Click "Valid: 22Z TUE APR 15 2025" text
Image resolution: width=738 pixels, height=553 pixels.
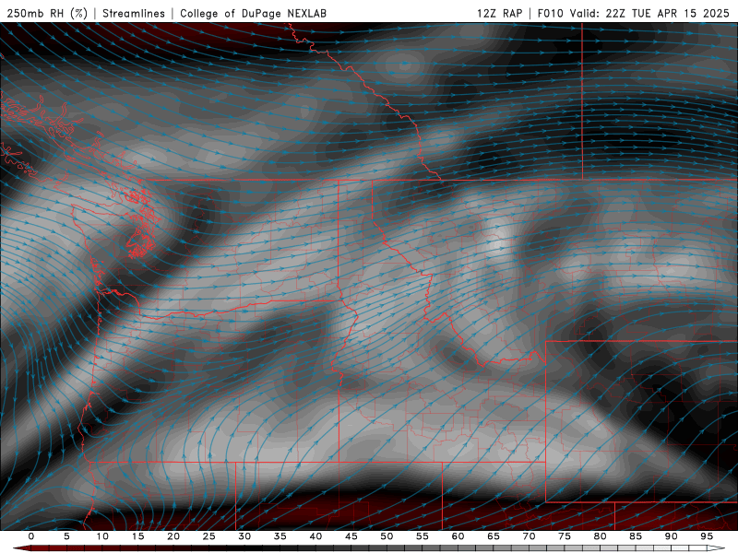649,13
